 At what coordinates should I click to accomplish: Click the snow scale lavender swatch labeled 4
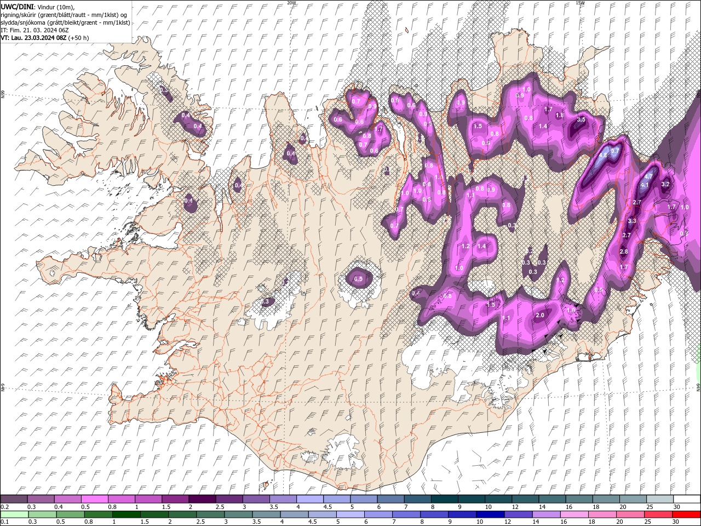coord(310,499)
